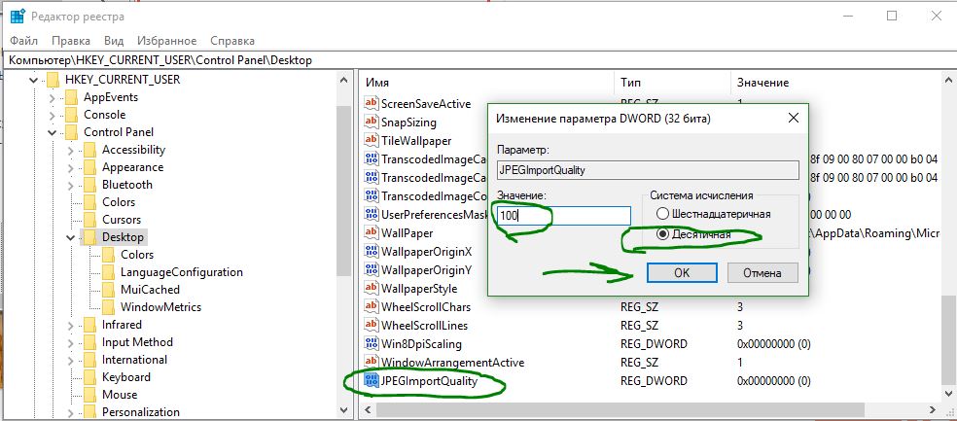
Task: Click the Win8DpiScaling DWORD icon
Action: pyautogui.click(x=372, y=343)
